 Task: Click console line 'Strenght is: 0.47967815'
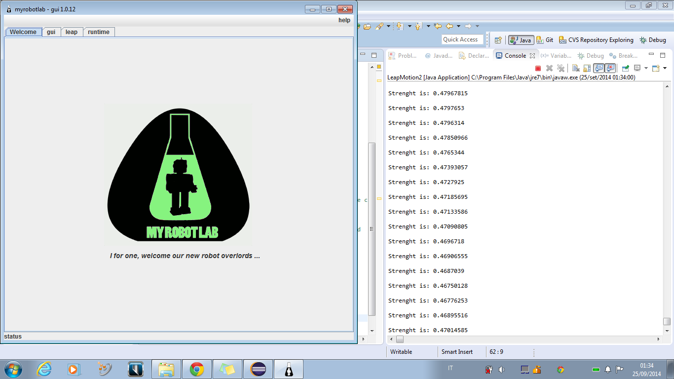[428, 93]
